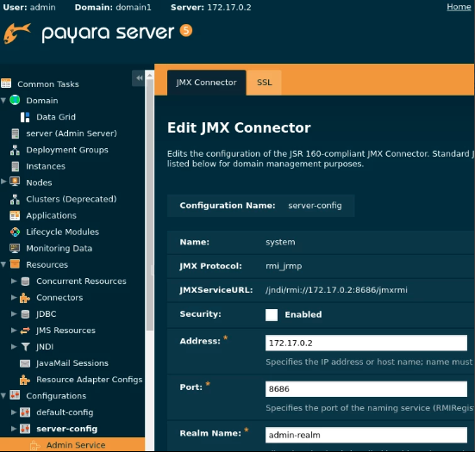Click the Data Grid icon
475x452 pixels.
click(25, 117)
